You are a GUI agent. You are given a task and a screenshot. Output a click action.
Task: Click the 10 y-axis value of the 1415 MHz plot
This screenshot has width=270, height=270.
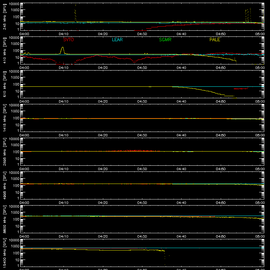tap(18, 125)
